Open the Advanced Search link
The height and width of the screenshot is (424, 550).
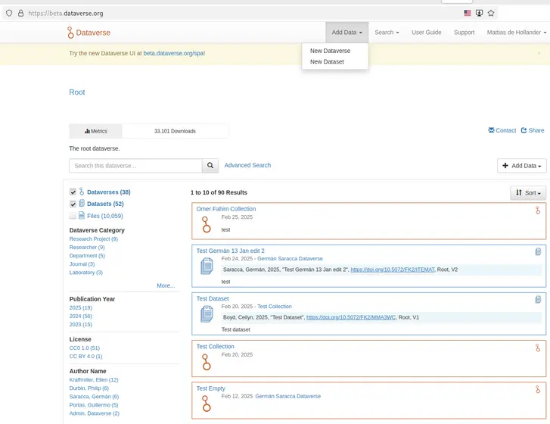(247, 165)
